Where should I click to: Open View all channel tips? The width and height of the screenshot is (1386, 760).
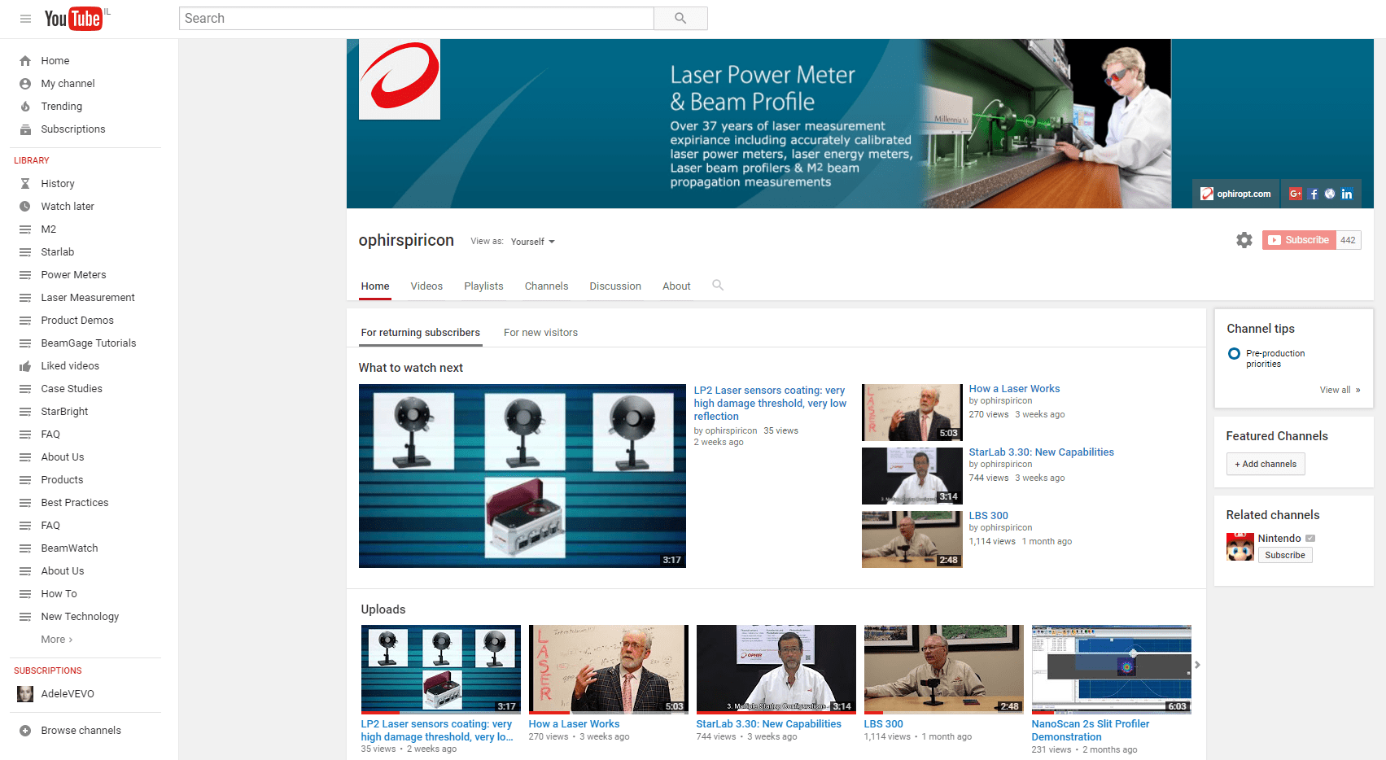[1340, 390]
